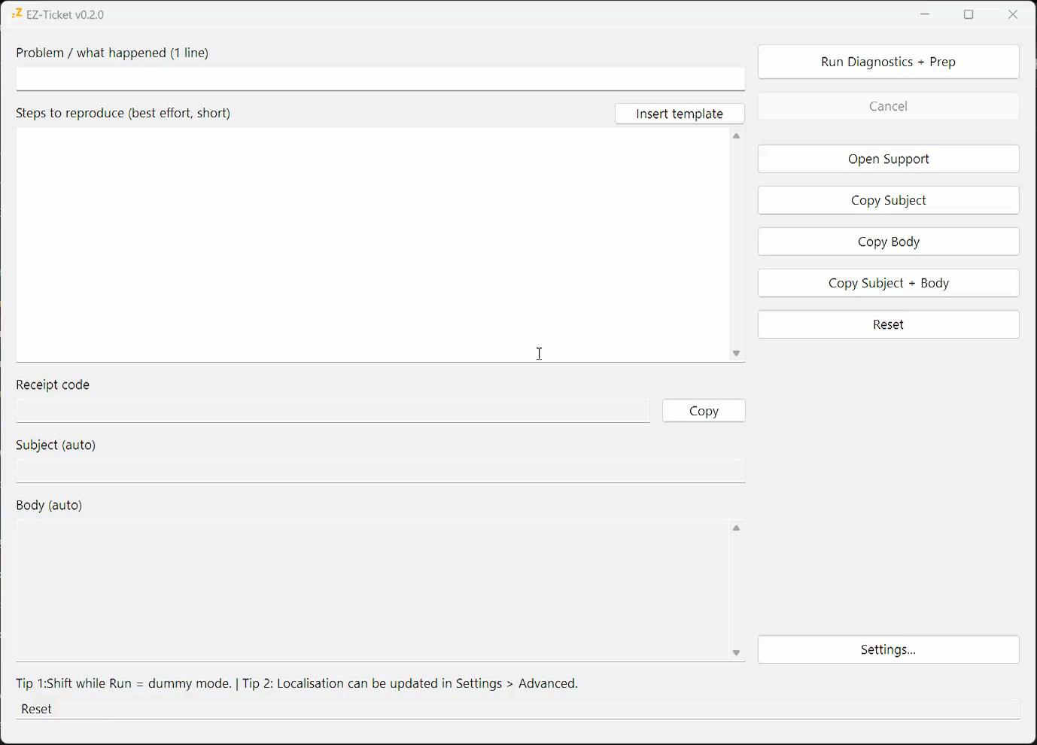Click the Copy Subject button

[888, 200]
